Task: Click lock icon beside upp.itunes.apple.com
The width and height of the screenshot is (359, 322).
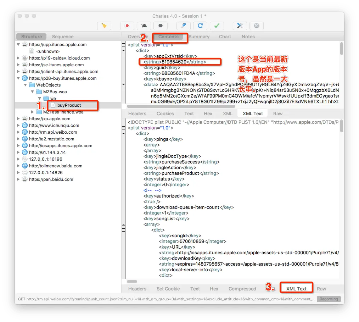Action: click(25, 44)
